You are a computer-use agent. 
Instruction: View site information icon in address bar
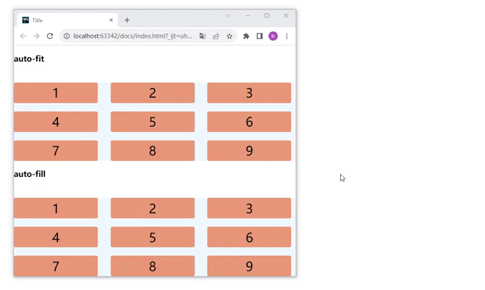tap(67, 36)
